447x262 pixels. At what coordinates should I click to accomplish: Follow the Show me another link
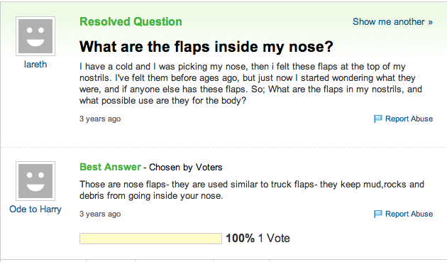[392, 22]
